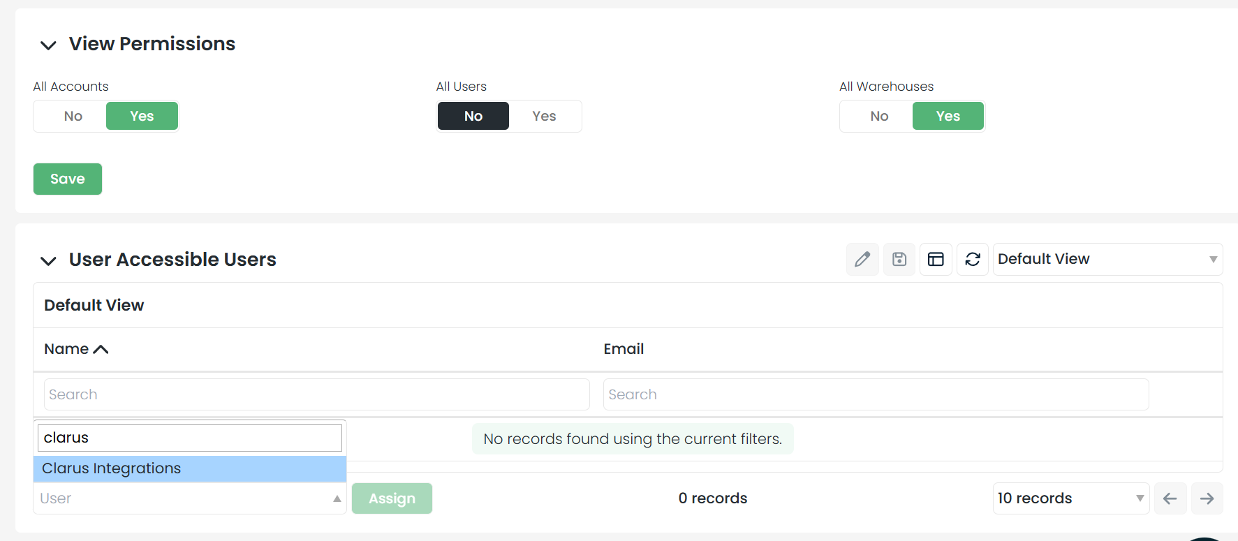Select Yes for All Accounts
The width and height of the screenshot is (1238, 541).
coord(142,116)
